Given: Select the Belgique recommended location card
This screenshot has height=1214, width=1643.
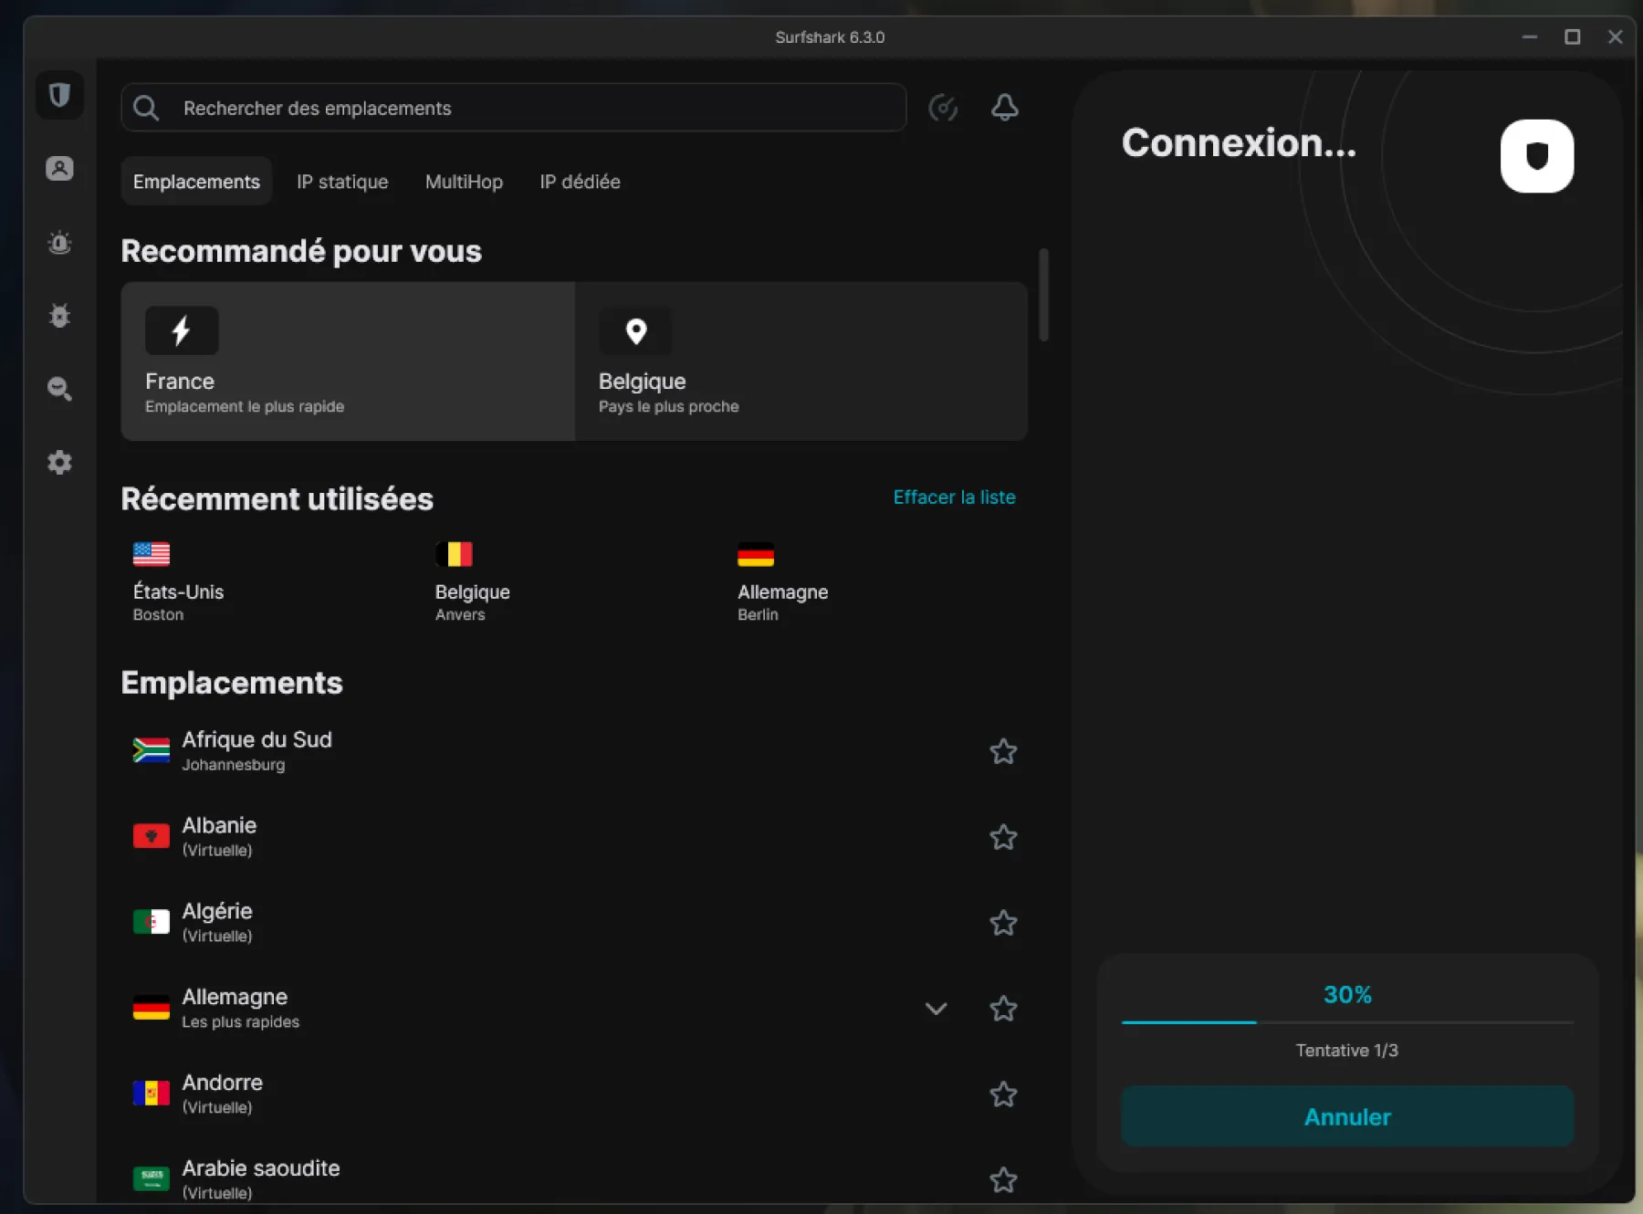Looking at the screenshot, I should [x=801, y=361].
